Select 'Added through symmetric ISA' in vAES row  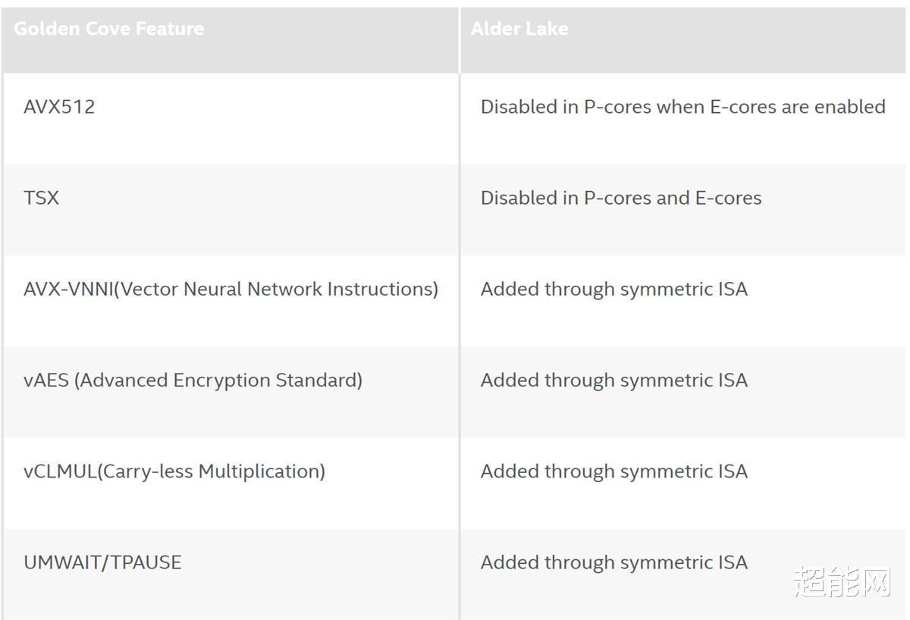(x=614, y=380)
